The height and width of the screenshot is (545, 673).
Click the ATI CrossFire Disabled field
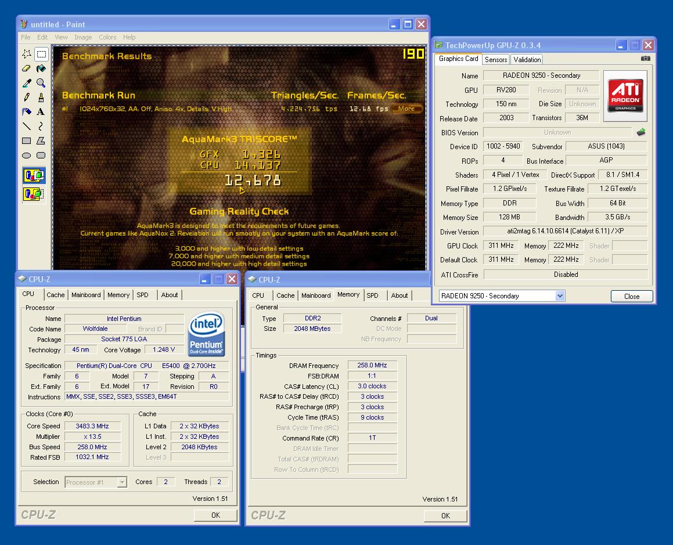click(x=566, y=274)
